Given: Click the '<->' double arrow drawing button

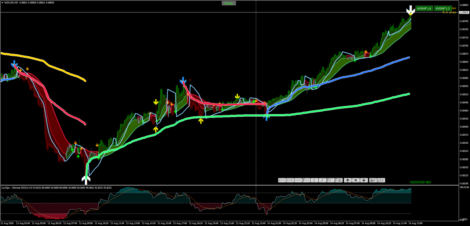Looking at the screenshot, I should tap(290, 180).
